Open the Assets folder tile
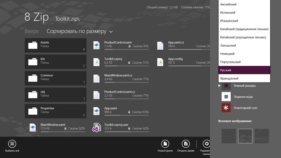 pyautogui.click(x=56, y=45)
